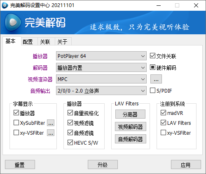Expand the 播放器 dropdown showing PotPlayer 64
This screenshot has width=206, height=174.
pyautogui.click(x=101, y=56)
